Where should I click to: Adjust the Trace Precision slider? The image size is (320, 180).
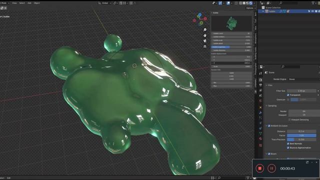301,139
